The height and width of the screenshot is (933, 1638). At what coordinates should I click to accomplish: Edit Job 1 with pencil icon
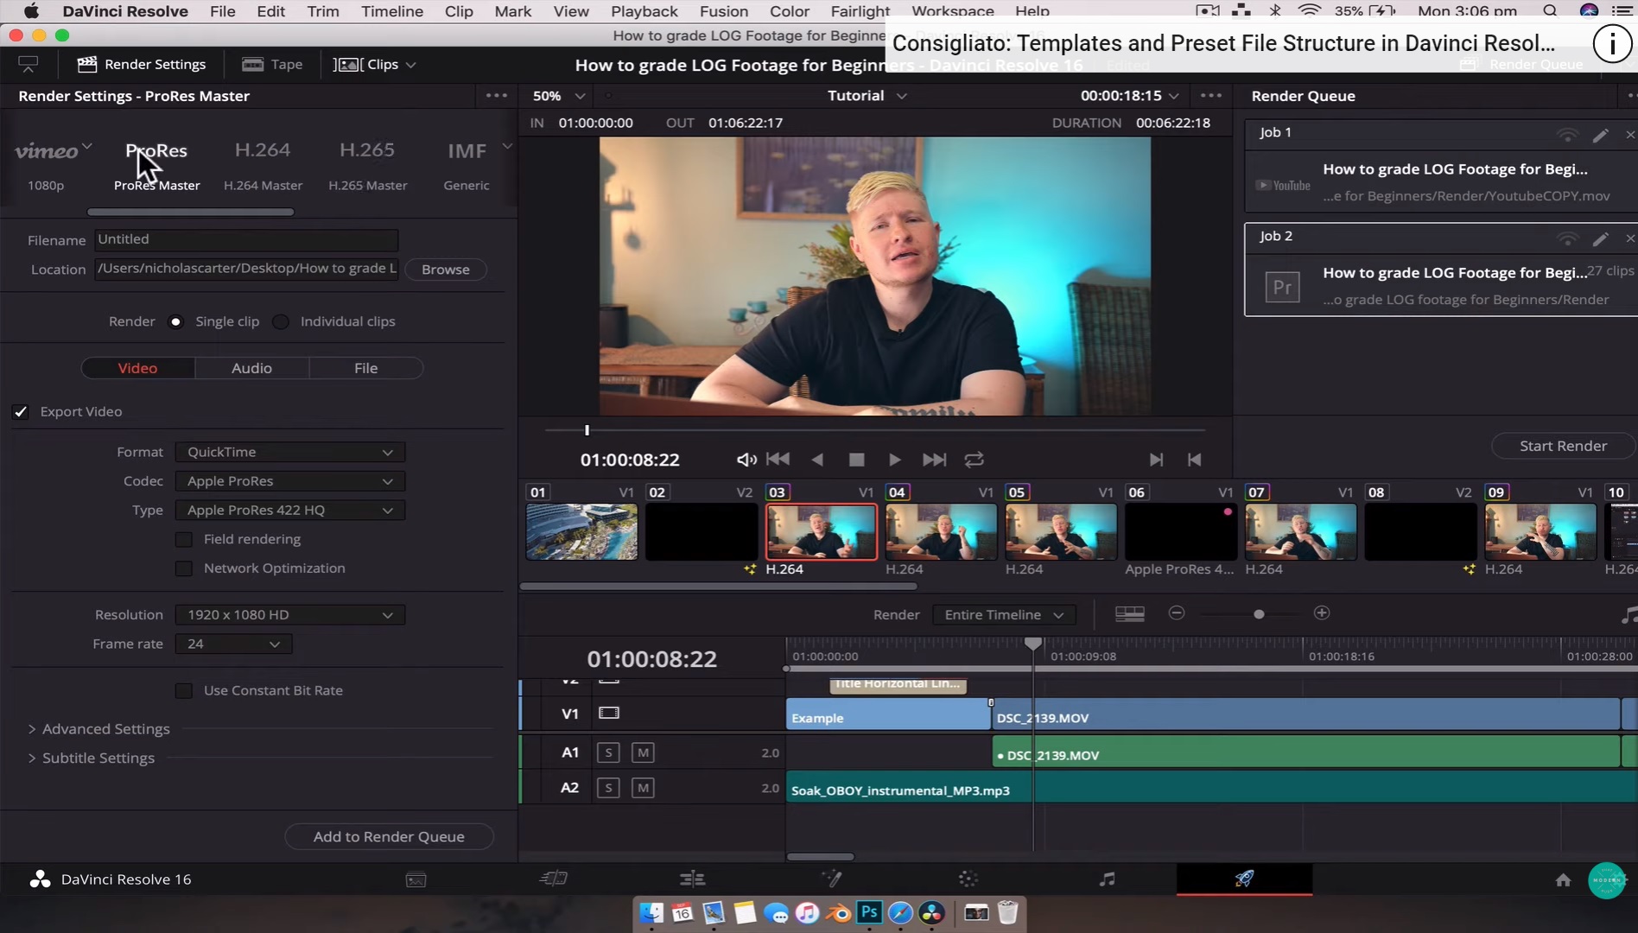pyautogui.click(x=1600, y=135)
